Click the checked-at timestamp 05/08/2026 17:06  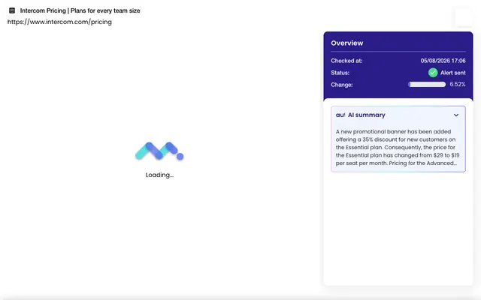[x=443, y=61]
